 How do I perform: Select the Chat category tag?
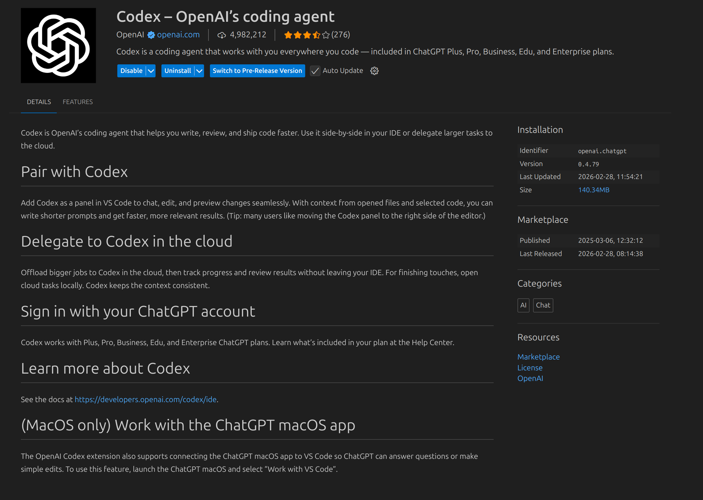(x=543, y=305)
